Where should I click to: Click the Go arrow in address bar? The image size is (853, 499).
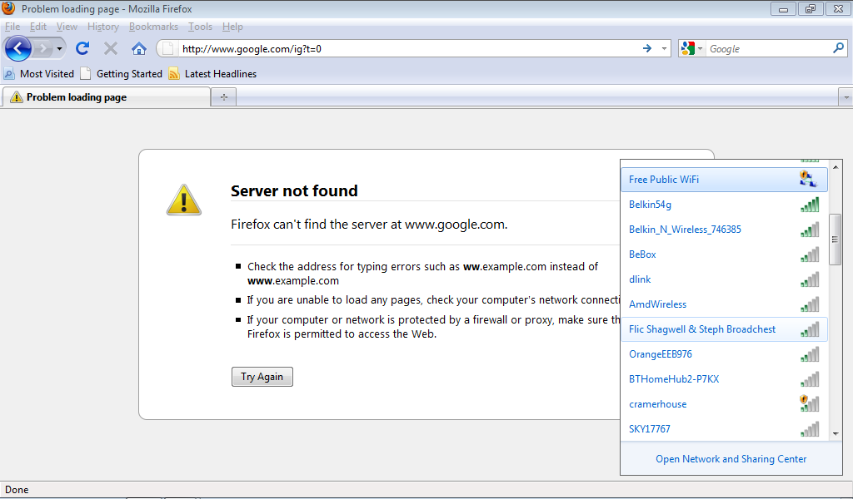(x=647, y=49)
